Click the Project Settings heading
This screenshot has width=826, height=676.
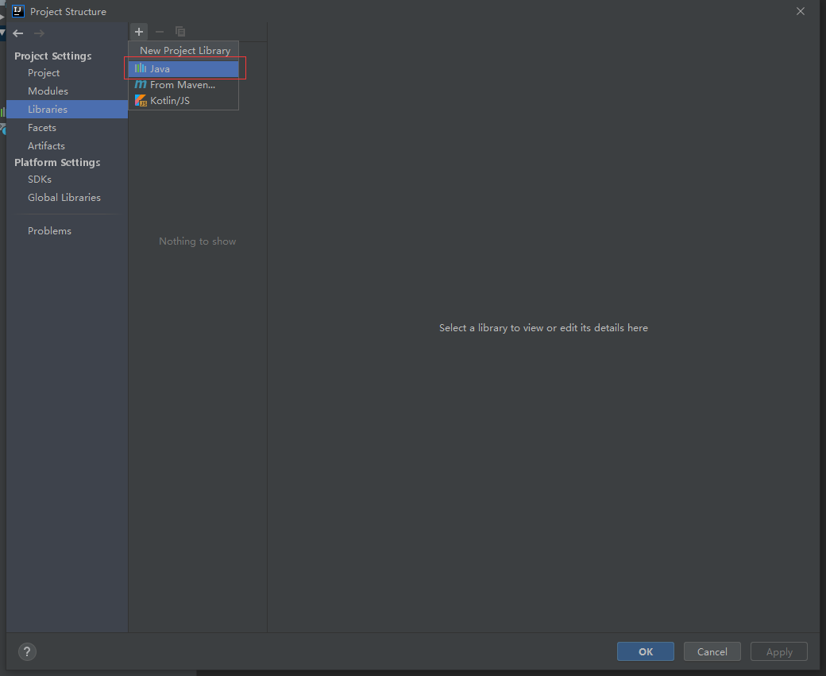pyautogui.click(x=52, y=56)
